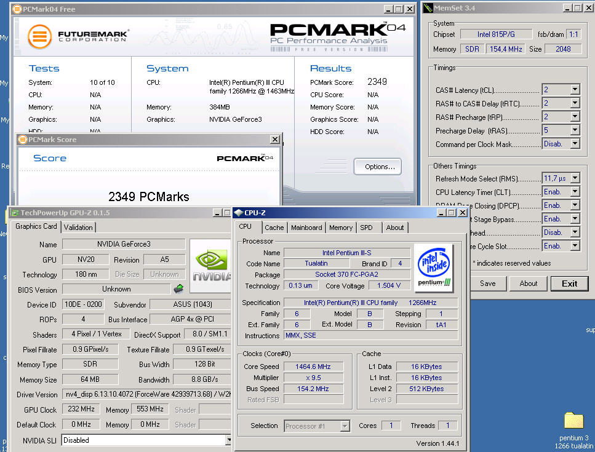Switch to the About tab in CPU-Z

point(394,228)
